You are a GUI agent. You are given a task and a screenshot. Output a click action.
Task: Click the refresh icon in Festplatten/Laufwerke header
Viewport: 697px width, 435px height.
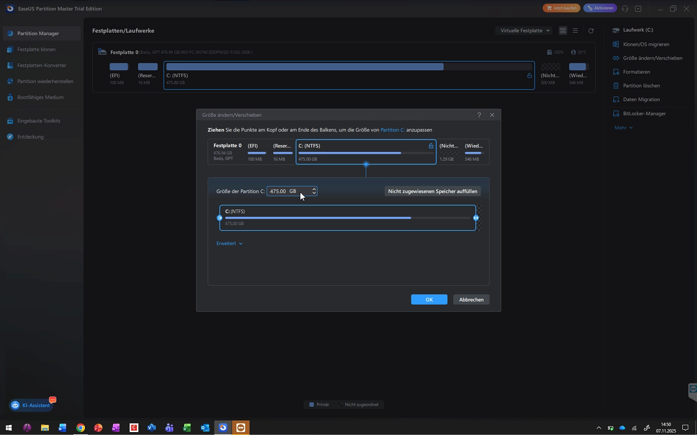coord(591,31)
